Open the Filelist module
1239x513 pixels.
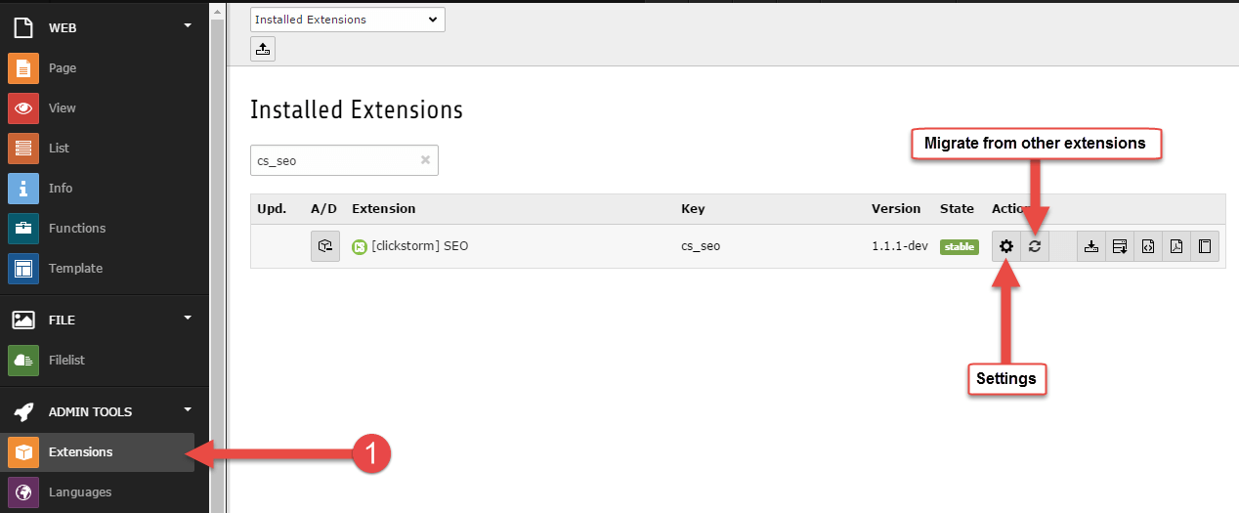point(66,360)
